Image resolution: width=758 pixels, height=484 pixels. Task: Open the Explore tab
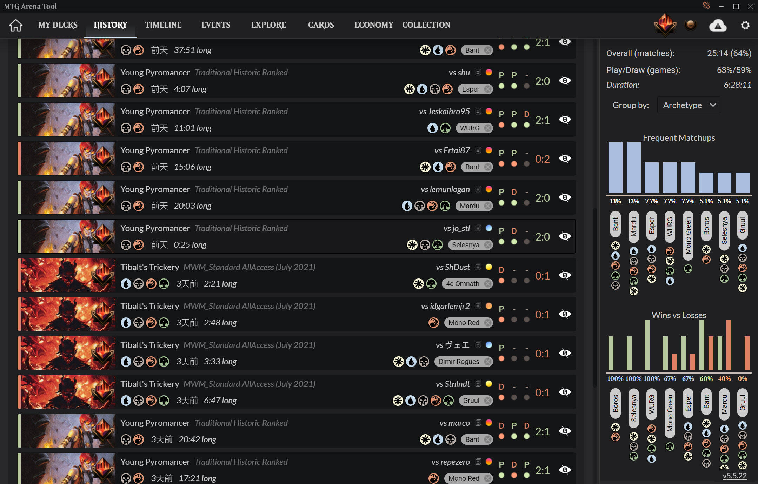[x=268, y=25]
